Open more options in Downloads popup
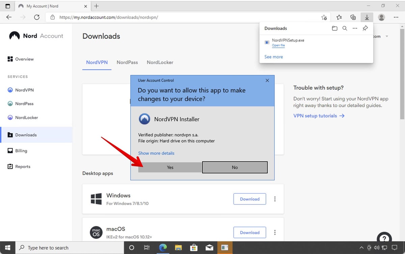Screen dimensions: 405x254 coord(355,28)
